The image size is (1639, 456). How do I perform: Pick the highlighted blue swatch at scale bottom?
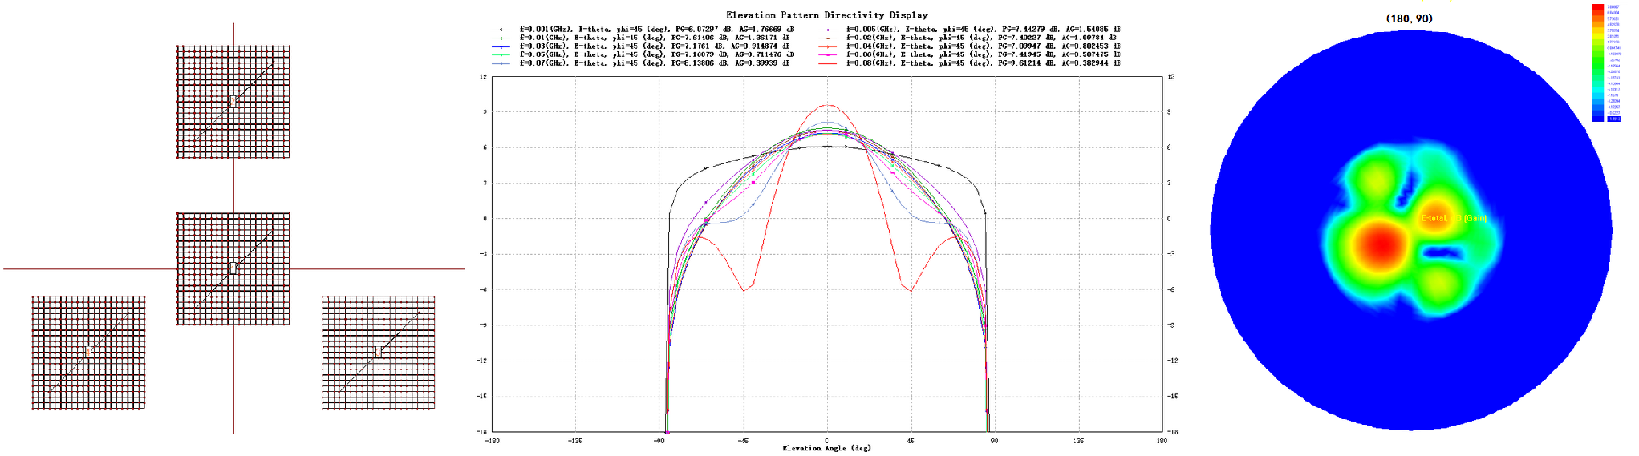coord(1598,119)
